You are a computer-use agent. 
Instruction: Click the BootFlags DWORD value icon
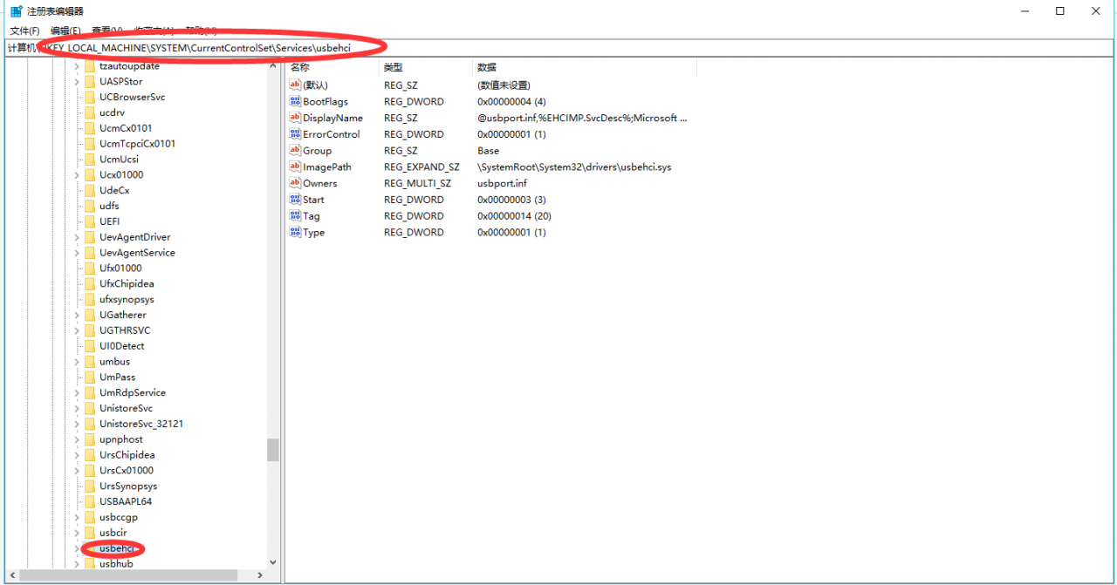(x=295, y=101)
